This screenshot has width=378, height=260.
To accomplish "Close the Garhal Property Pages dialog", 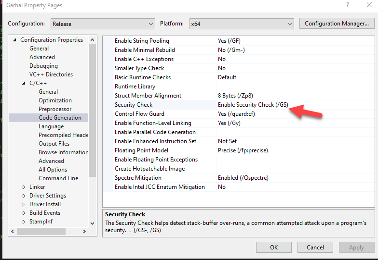I will tap(369, 5).
